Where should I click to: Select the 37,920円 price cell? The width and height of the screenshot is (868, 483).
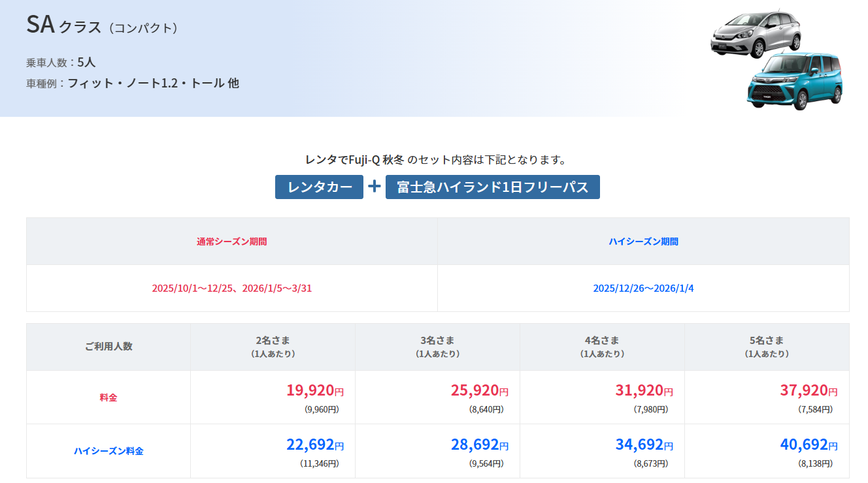767,397
